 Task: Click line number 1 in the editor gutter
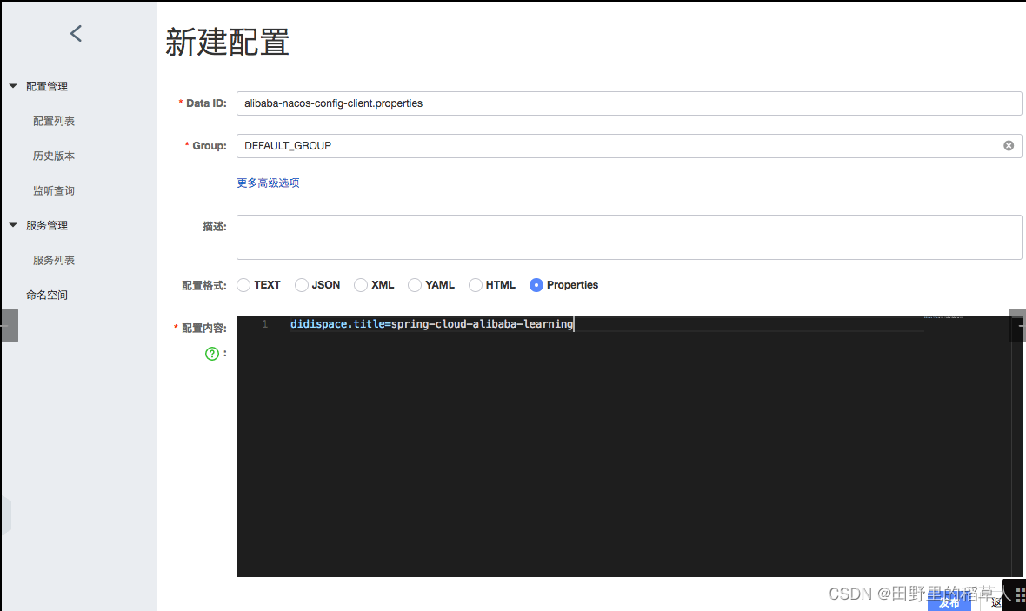[264, 324]
